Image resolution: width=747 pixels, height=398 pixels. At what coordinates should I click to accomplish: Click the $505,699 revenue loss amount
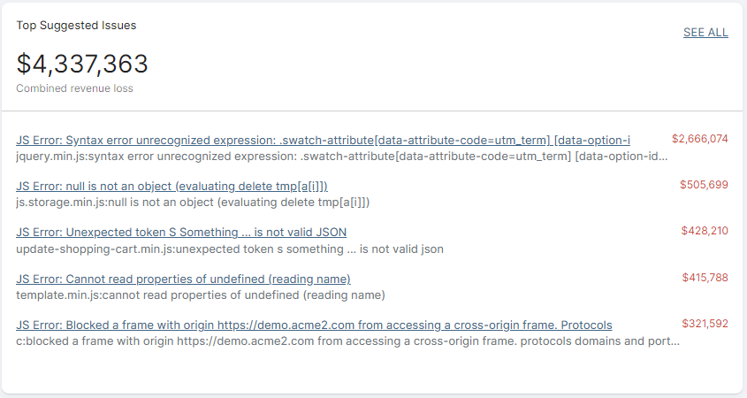click(704, 185)
